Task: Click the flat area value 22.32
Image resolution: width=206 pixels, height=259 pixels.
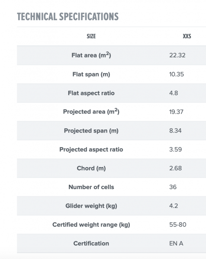Action: click(177, 55)
